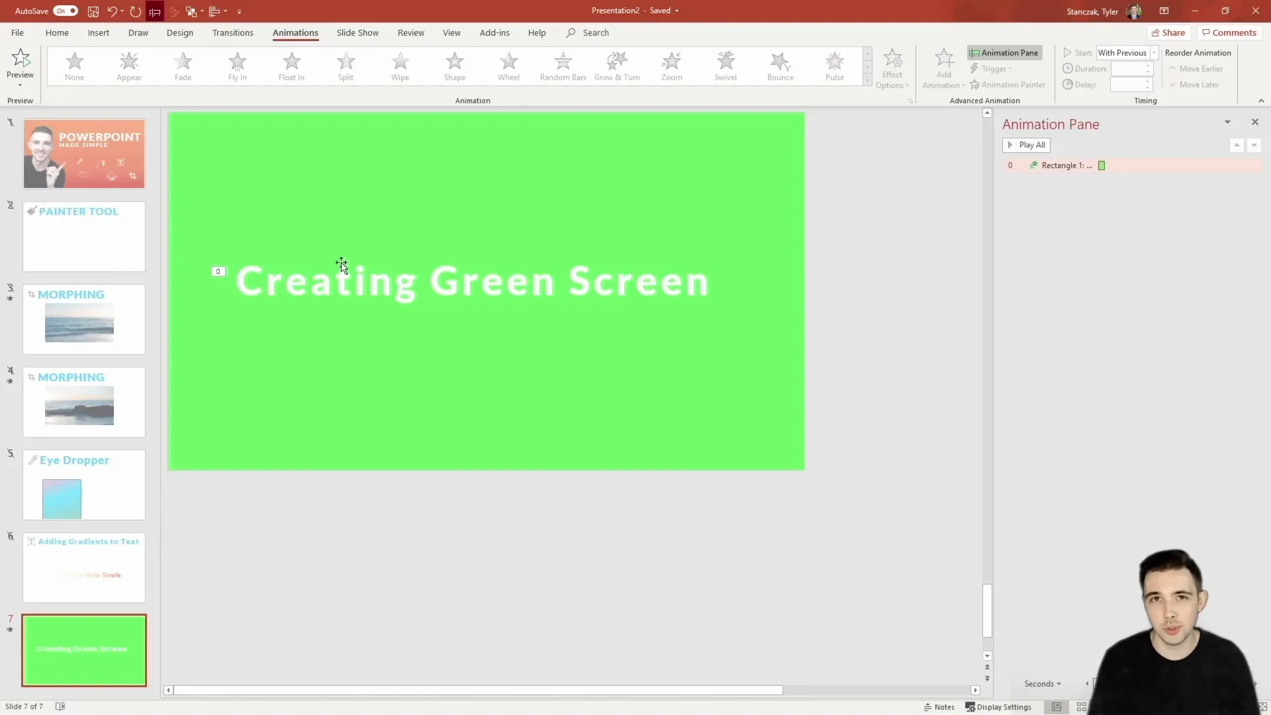Undo the last action
This screenshot has width=1271, height=715.
coord(112,11)
